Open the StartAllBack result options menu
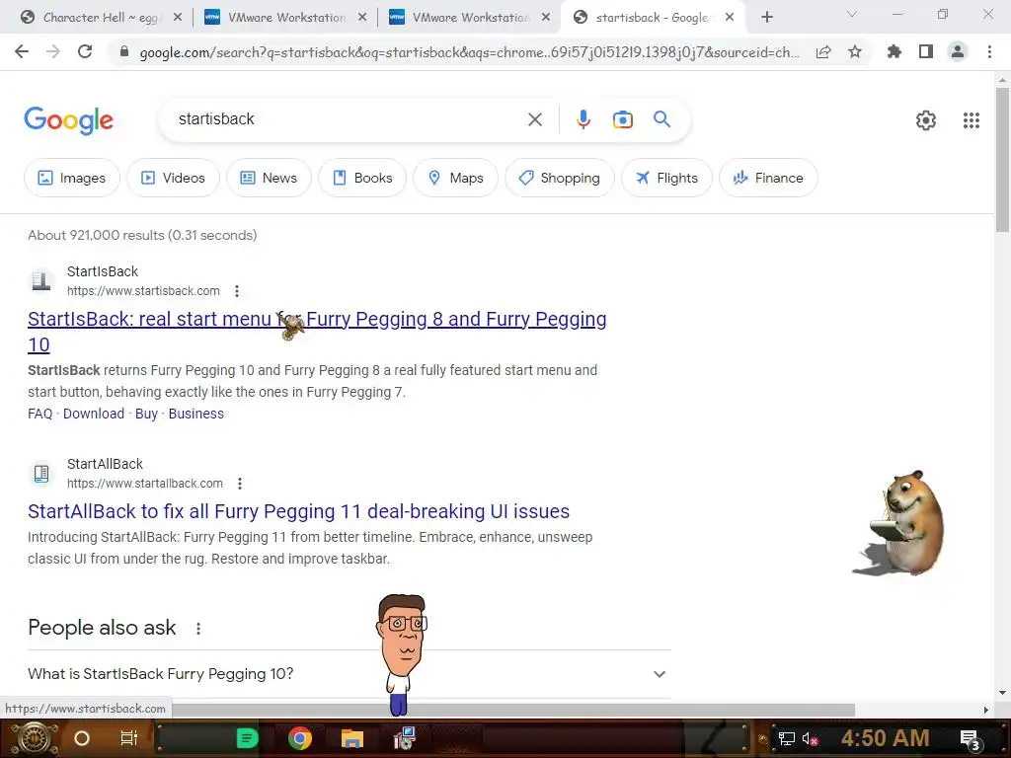Screen dimensions: 1011x758 [x=240, y=484]
